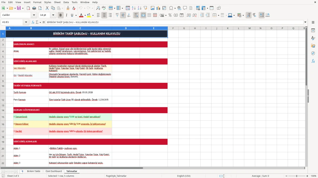The width and height of the screenshot is (318, 178).
Task: Open the sidebar Gallery panel
Action: [x=313, y=46]
